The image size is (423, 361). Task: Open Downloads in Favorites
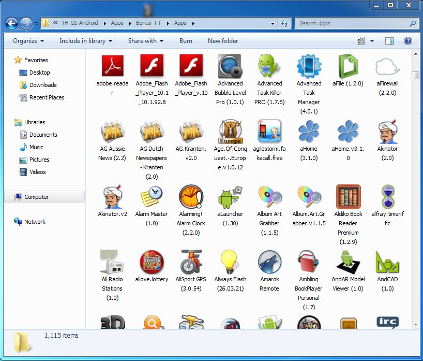(38, 85)
